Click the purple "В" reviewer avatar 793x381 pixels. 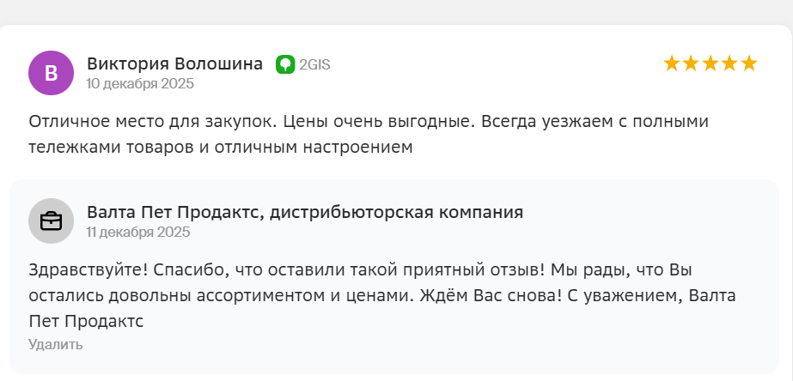click(x=51, y=73)
